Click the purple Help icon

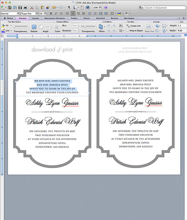click(106, 7)
